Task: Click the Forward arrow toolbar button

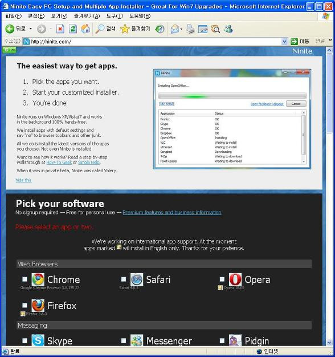Action: tap(42, 29)
